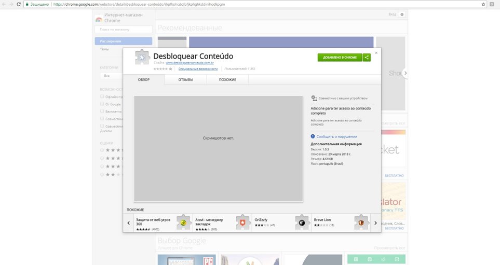Open the GriZzzly extension card
The image size is (500, 265).
tap(281, 223)
